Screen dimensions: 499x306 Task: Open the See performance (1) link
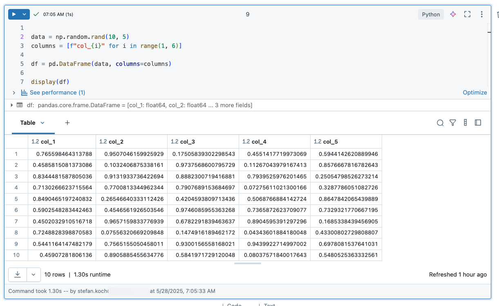57,92
